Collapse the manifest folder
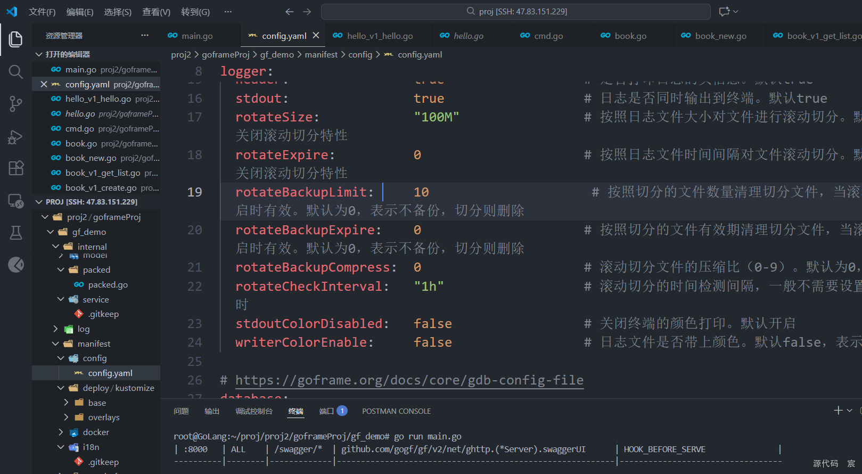 click(x=55, y=344)
